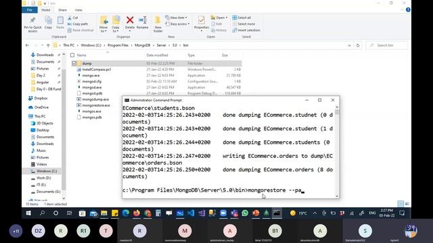
Task: Open the Windows Start menu
Action: pos(28,213)
